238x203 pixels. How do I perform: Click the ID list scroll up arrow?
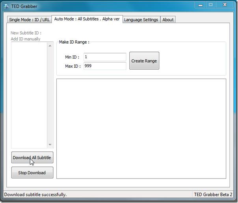point(50,46)
